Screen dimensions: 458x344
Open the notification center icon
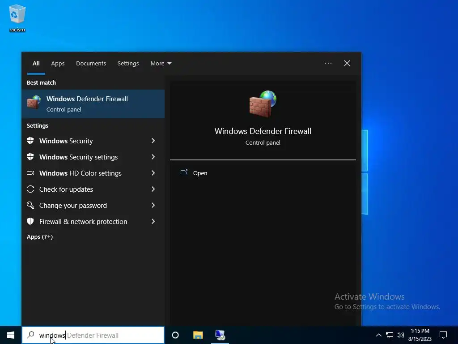(443, 335)
